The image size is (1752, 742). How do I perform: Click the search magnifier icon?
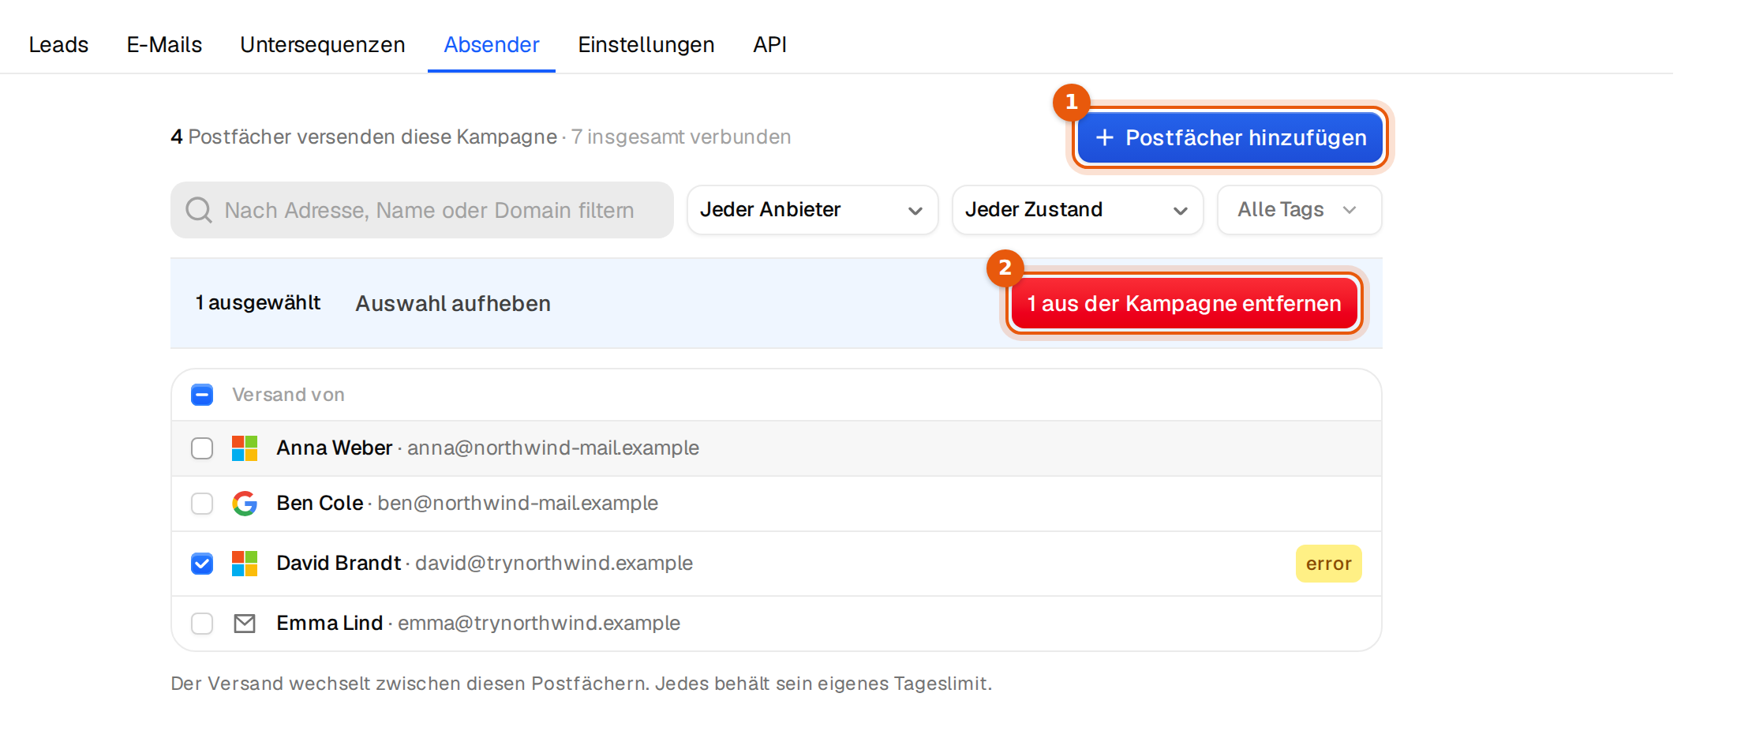click(x=199, y=210)
